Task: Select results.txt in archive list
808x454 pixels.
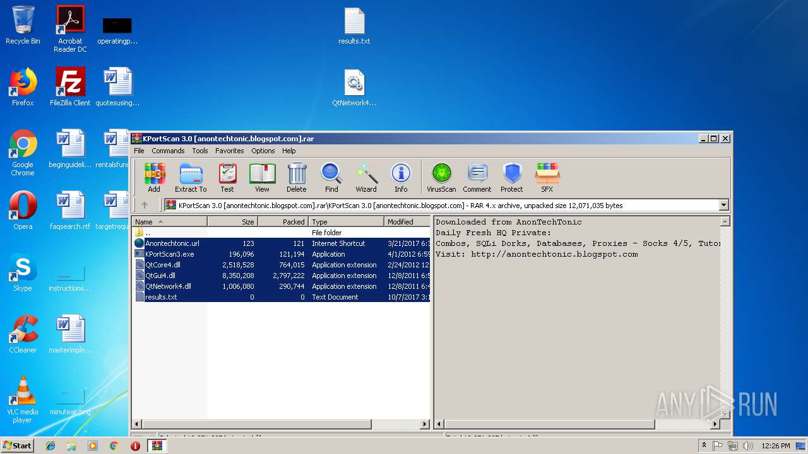Action: coord(281,297)
